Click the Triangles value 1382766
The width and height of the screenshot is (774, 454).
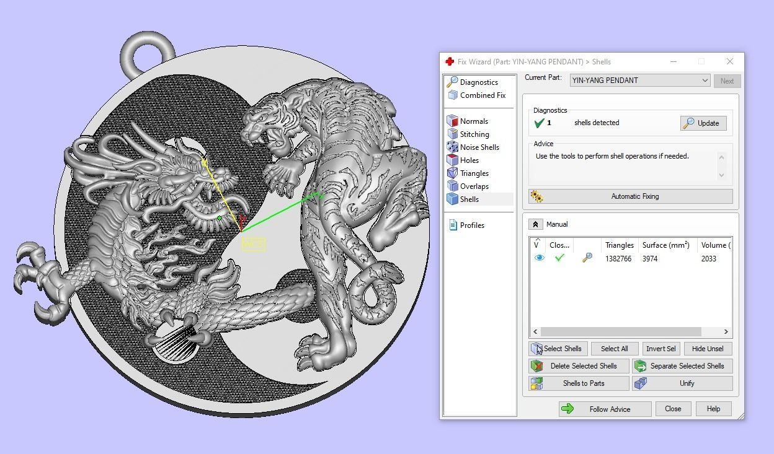(x=618, y=259)
